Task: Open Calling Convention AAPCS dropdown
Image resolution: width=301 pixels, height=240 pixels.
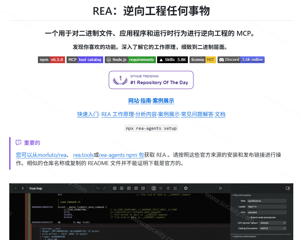Action: [x=273, y=228]
